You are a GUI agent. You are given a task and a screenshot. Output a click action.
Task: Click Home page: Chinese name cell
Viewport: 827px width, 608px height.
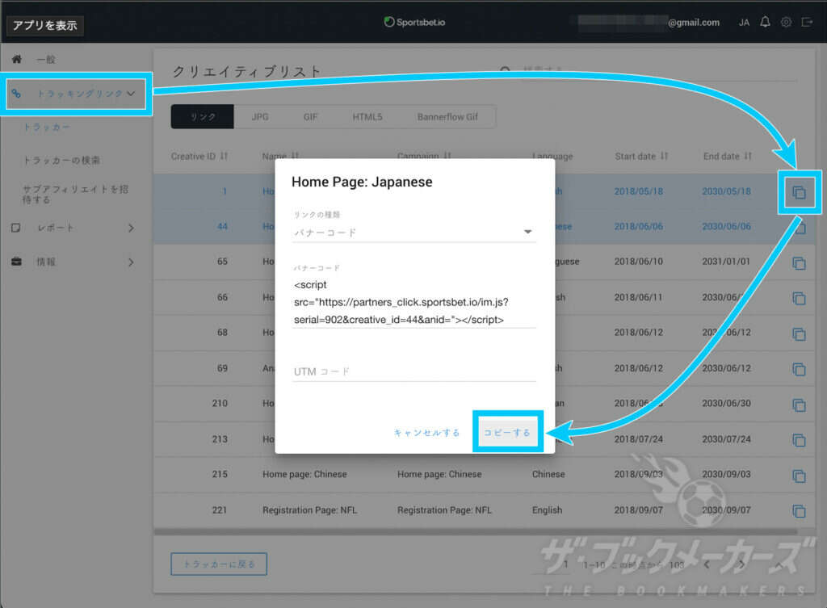[x=304, y=474]
